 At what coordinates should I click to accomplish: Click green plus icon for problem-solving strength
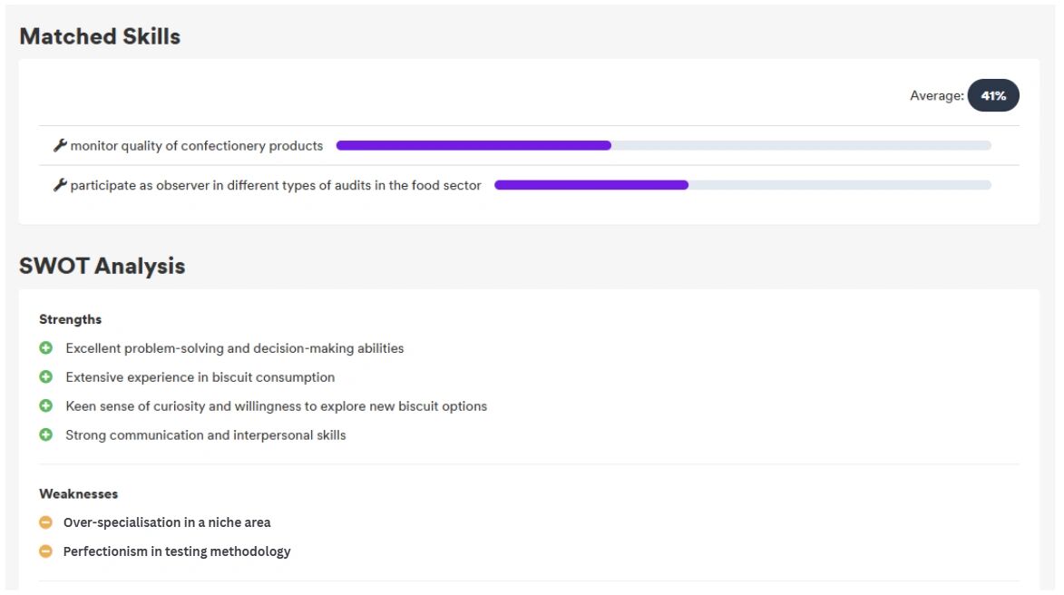[x=46, y=348]
